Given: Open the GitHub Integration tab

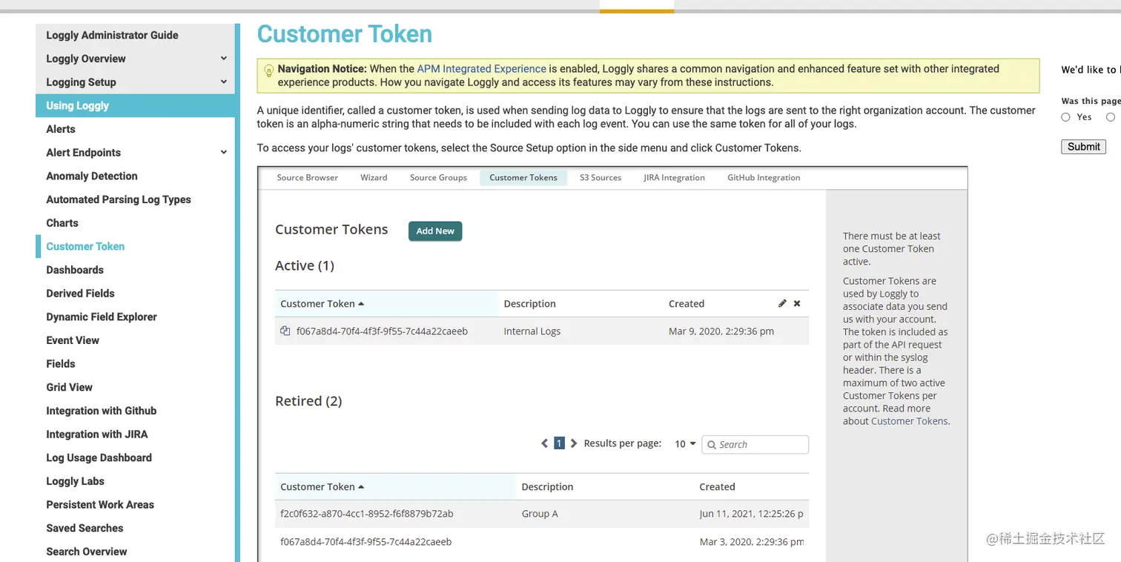Looking at the screenshot, I should pos(764,178).
